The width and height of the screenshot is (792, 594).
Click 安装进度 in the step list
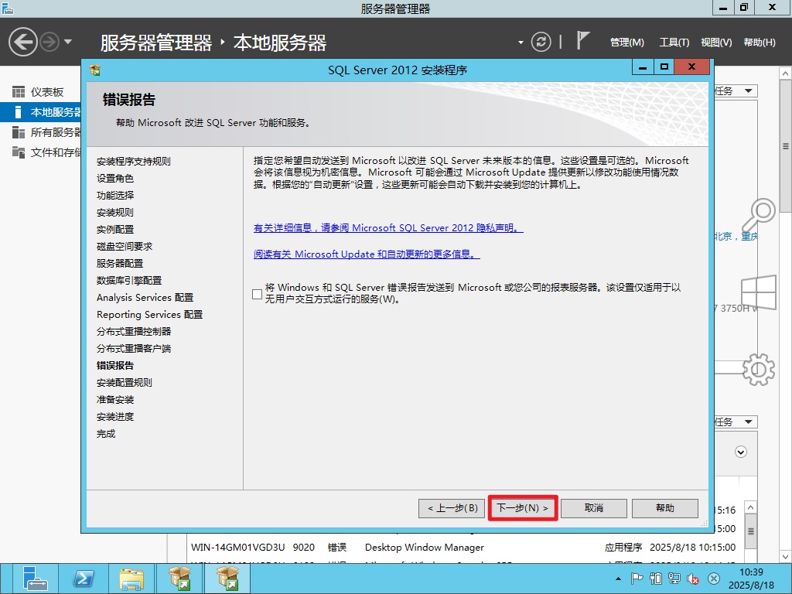point(115,417)
